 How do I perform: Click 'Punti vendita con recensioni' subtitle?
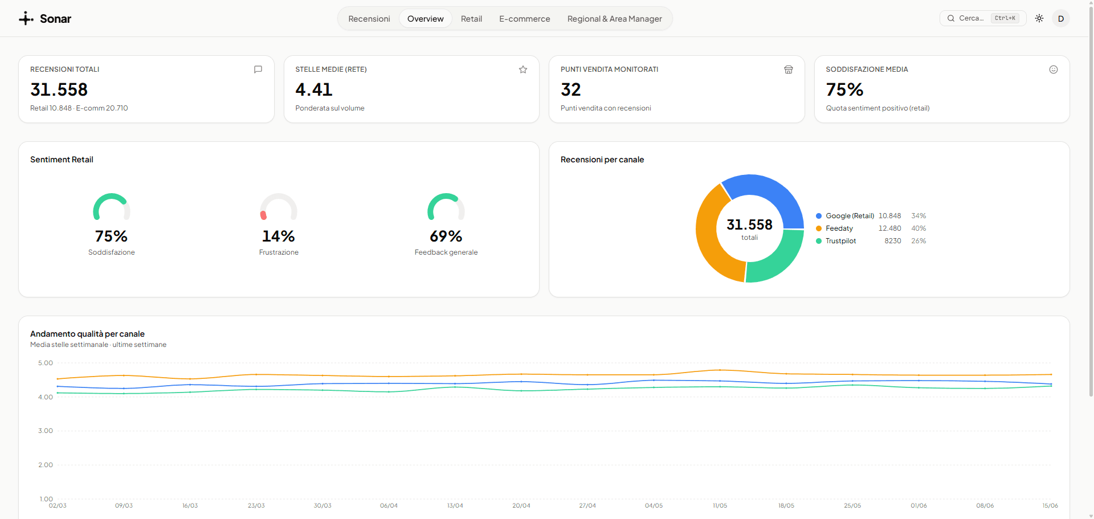(606, 108)
